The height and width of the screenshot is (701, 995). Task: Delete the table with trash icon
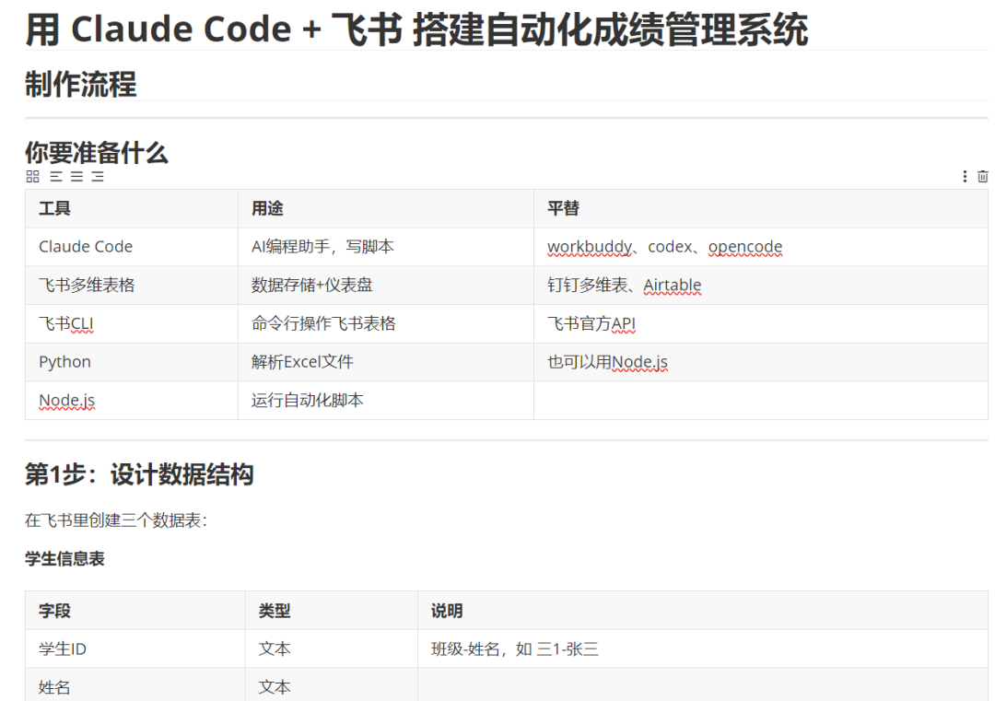(982, 176)
